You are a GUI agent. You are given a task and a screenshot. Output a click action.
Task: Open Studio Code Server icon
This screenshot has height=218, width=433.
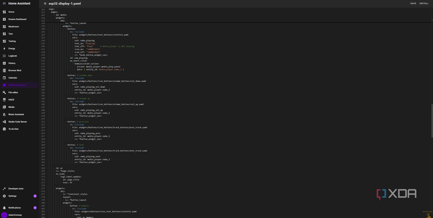pos(4,122)
